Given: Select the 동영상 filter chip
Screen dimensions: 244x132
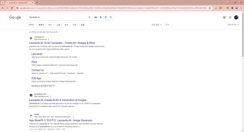Looking at the screenshot, I should (x=41, y=25).
